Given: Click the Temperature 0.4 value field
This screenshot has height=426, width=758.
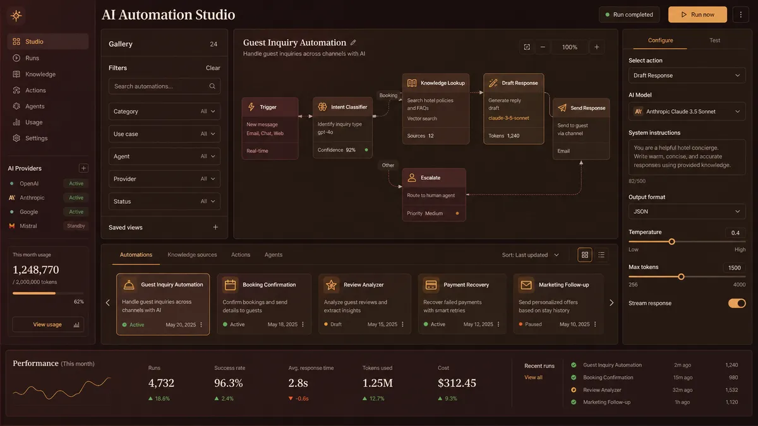Looking at the screenshot, I should click(x=735, y=233).
